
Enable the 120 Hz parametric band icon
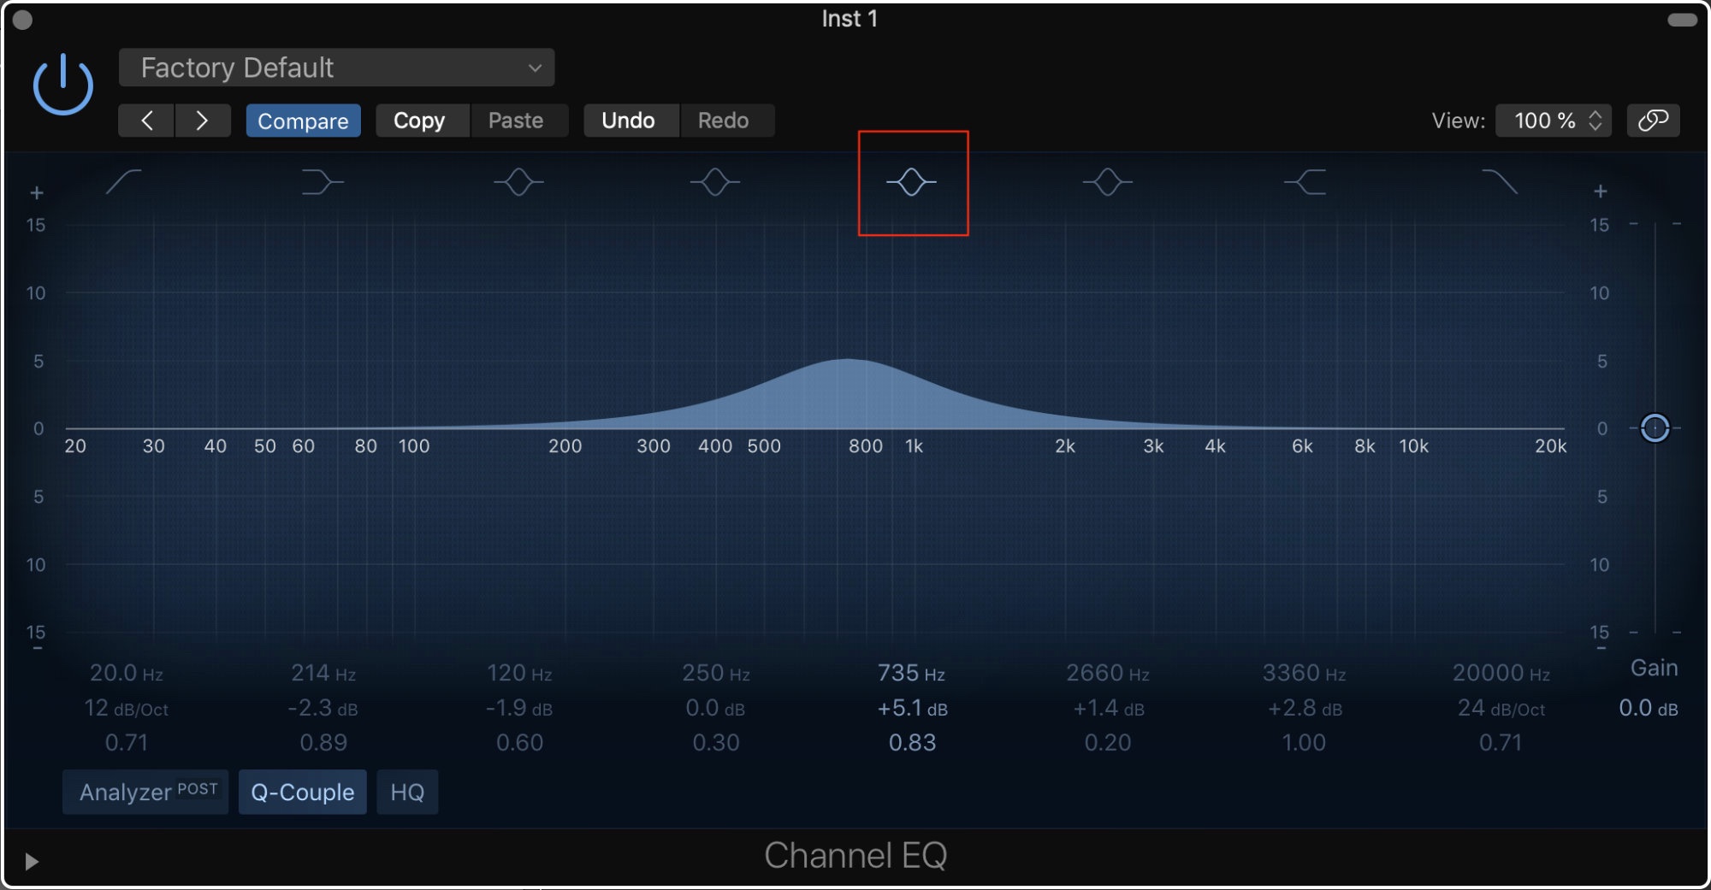[518, 182]
